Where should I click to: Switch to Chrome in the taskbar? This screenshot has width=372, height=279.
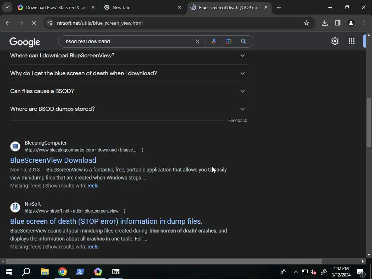coord(62,272)
